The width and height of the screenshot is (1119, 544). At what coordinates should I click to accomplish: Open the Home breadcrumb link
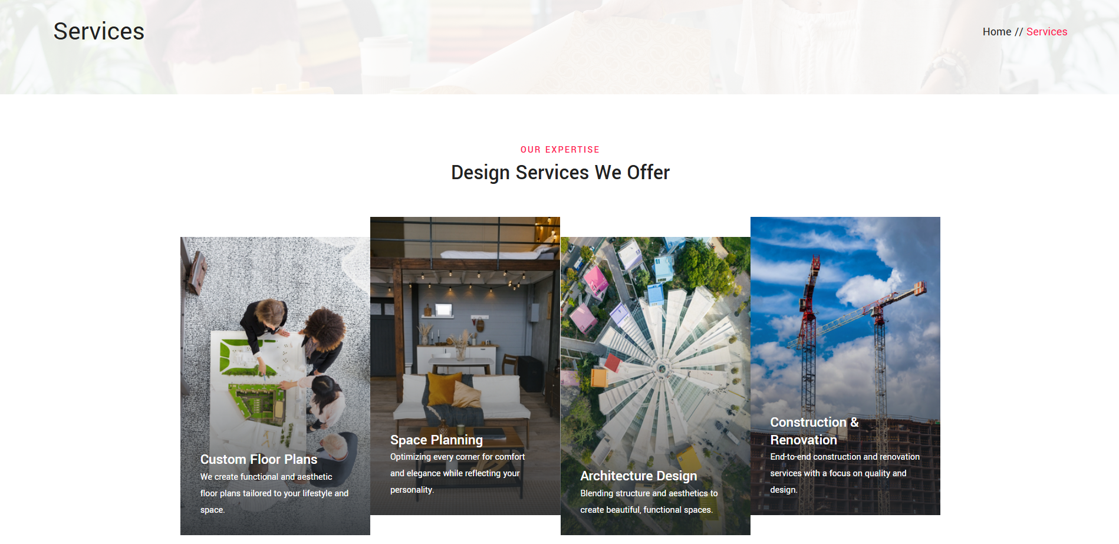coord(996,32)
